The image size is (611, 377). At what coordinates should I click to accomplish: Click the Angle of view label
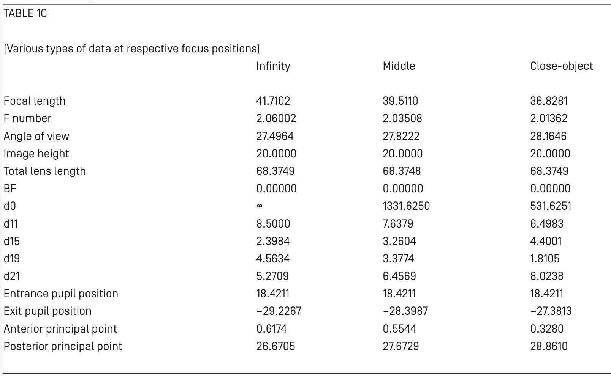pos(36,136)
